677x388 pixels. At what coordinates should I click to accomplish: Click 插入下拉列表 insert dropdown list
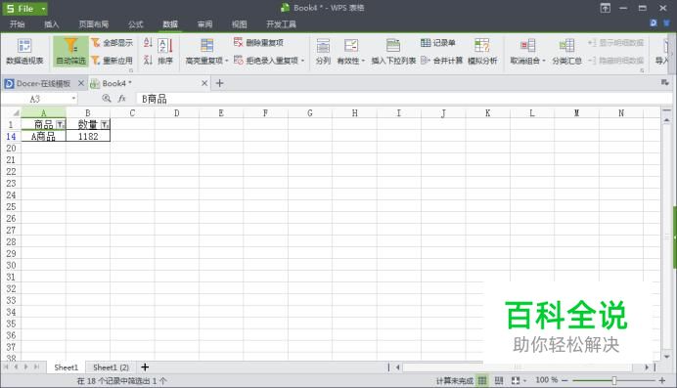pyautogui.click(x=393, y=52)
